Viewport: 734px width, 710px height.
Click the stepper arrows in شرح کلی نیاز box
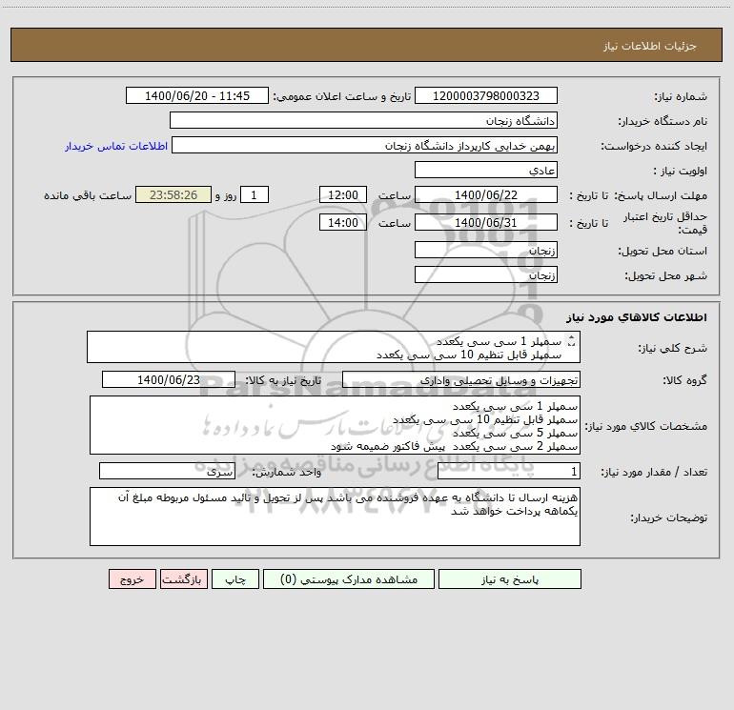[x=571, y=342]
